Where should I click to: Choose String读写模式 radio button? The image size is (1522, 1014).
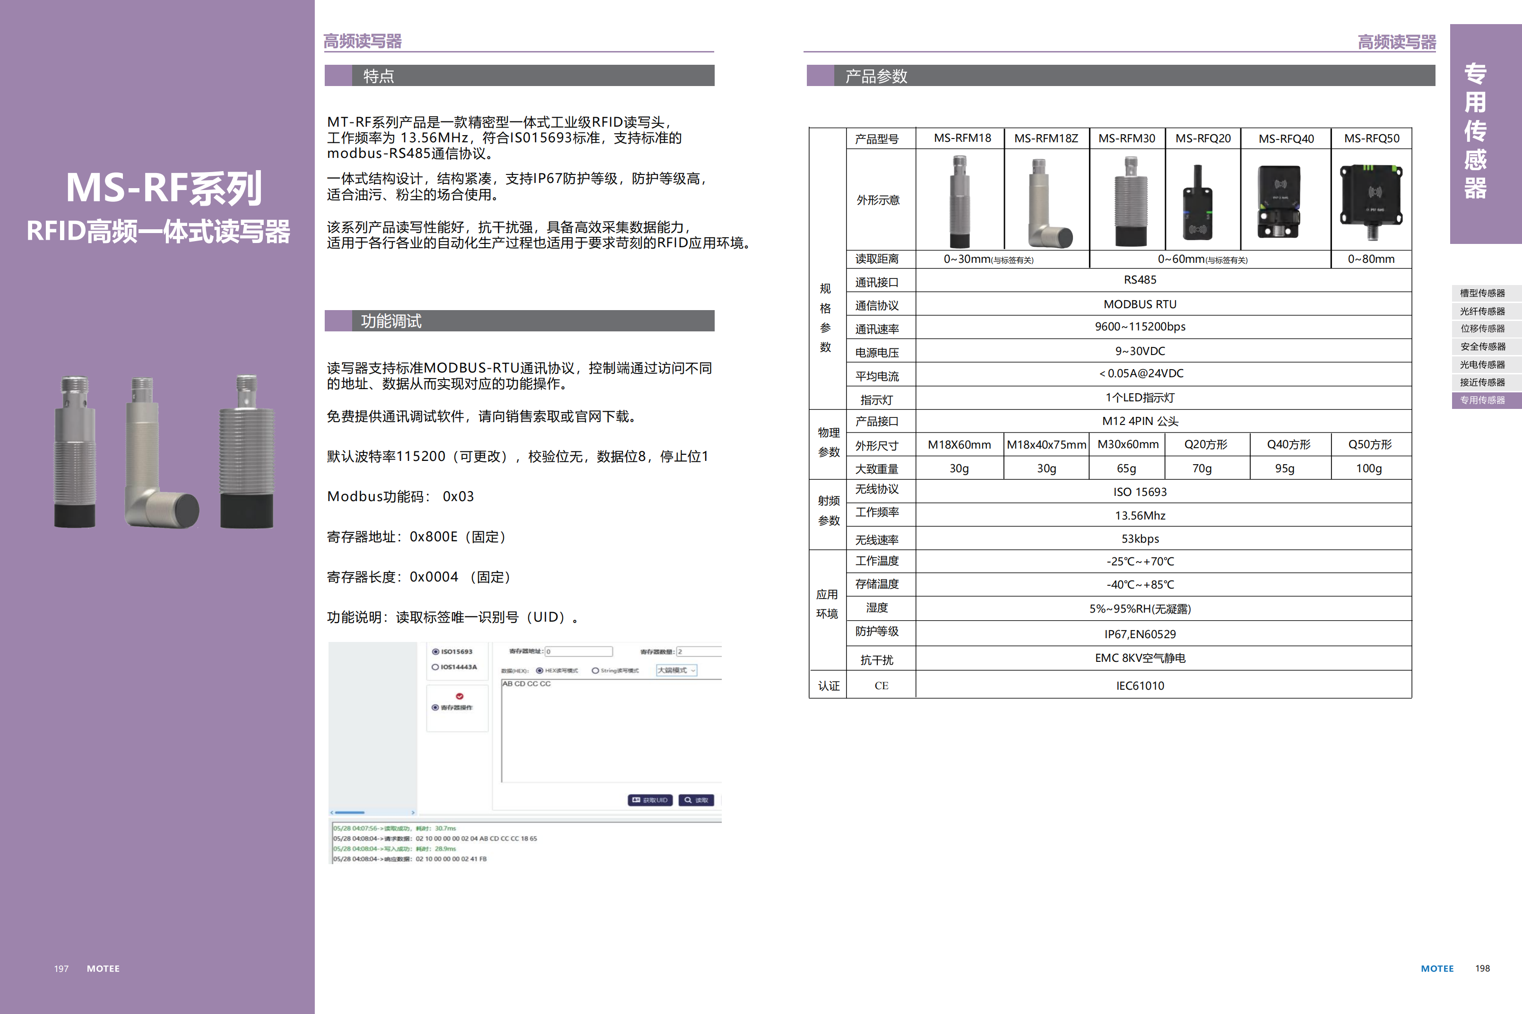pos(596,671)
